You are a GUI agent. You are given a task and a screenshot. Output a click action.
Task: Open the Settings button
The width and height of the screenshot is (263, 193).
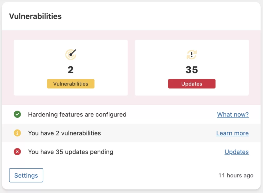(26, 175)
